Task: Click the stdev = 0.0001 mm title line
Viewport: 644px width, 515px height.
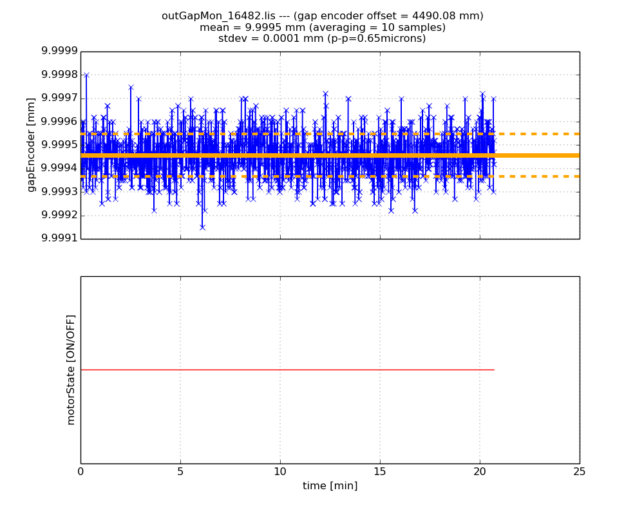Action: tap(322, 39)
